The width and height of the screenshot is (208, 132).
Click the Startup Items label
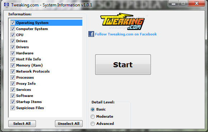[x=29, y=102]
